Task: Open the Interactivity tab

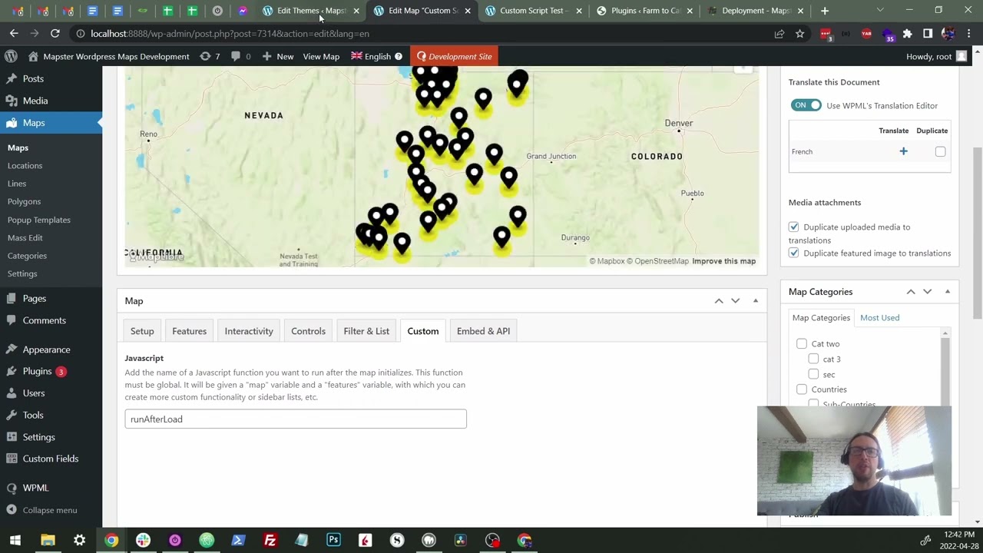Action: [x=249, y=331]
